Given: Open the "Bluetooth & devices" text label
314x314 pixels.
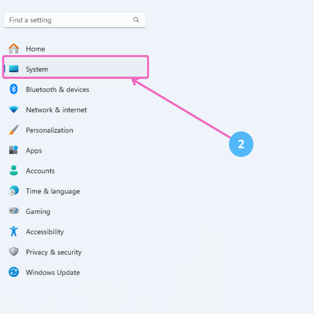Looking at the screenshot, I should 57,89.
